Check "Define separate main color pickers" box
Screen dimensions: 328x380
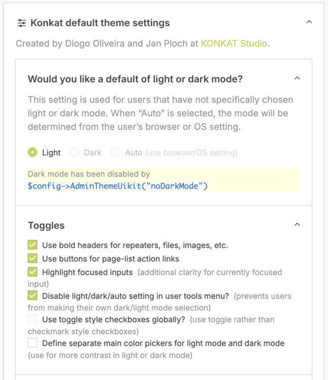pos(33,343)
